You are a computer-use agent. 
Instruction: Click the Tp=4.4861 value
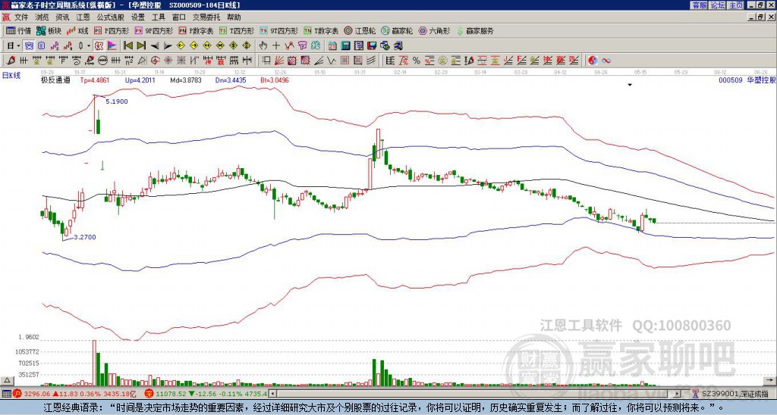[x=94, y=80]
